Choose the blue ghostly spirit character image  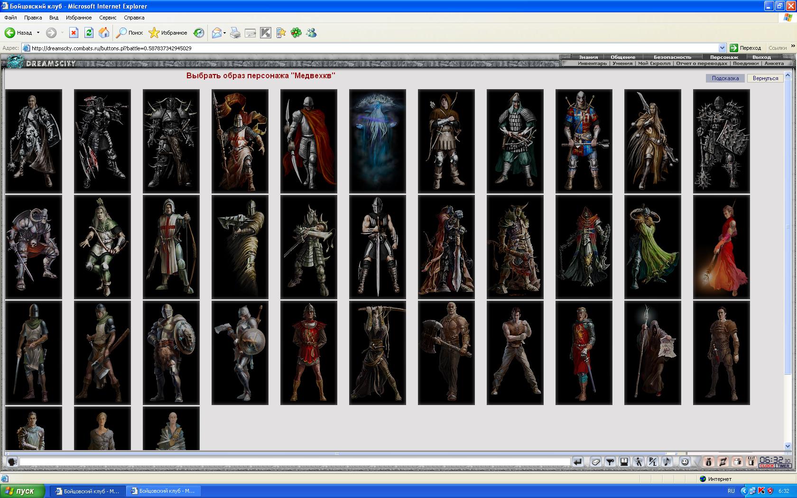coord(378,141)
